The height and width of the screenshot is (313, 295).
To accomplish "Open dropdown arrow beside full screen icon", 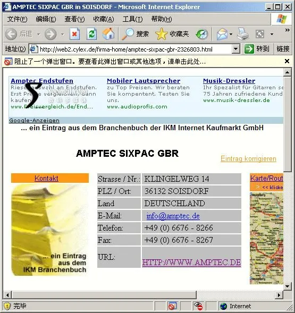I will click(x=272, y=35).
